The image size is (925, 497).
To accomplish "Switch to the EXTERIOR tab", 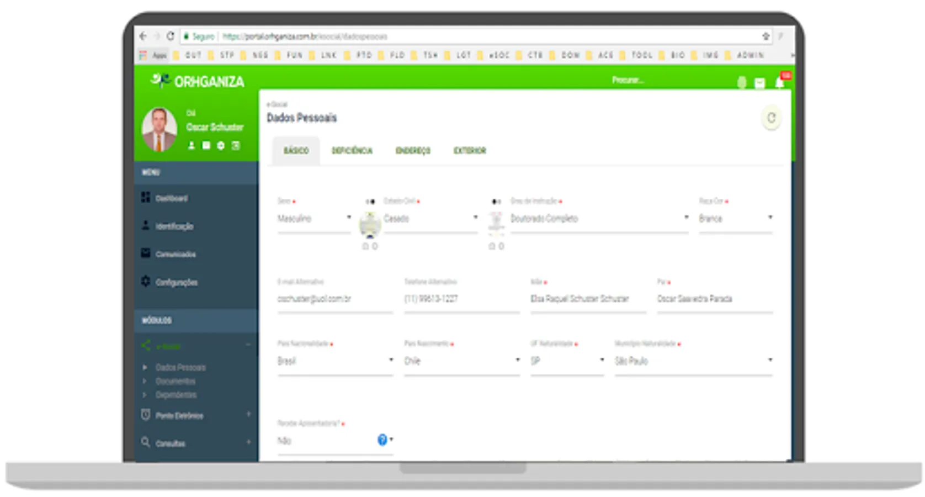I will tap(470, 151).
